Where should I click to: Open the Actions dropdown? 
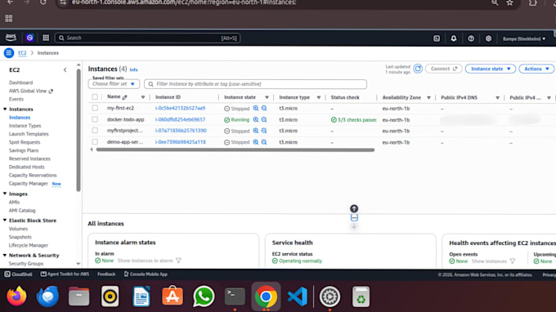[x=536, y=69]
